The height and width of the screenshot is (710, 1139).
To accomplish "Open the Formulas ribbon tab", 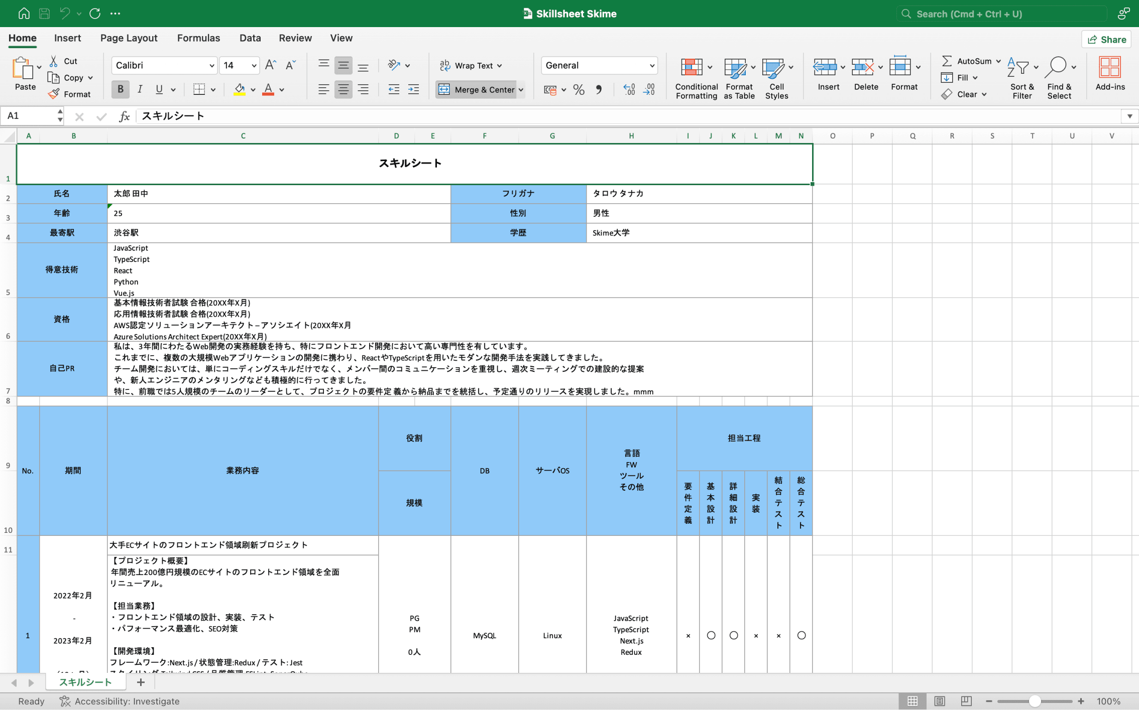I will [x=198, y=38].
